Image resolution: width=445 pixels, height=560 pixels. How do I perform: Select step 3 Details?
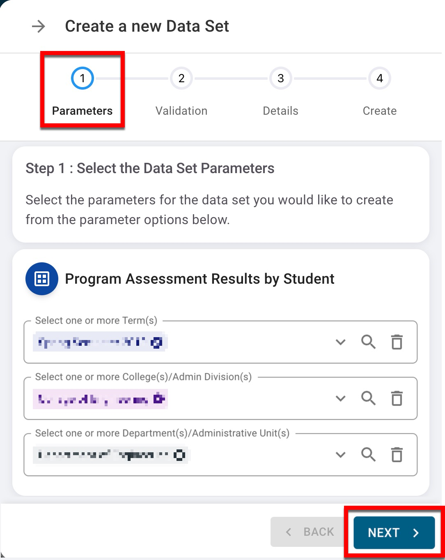[x=281, y=79]
